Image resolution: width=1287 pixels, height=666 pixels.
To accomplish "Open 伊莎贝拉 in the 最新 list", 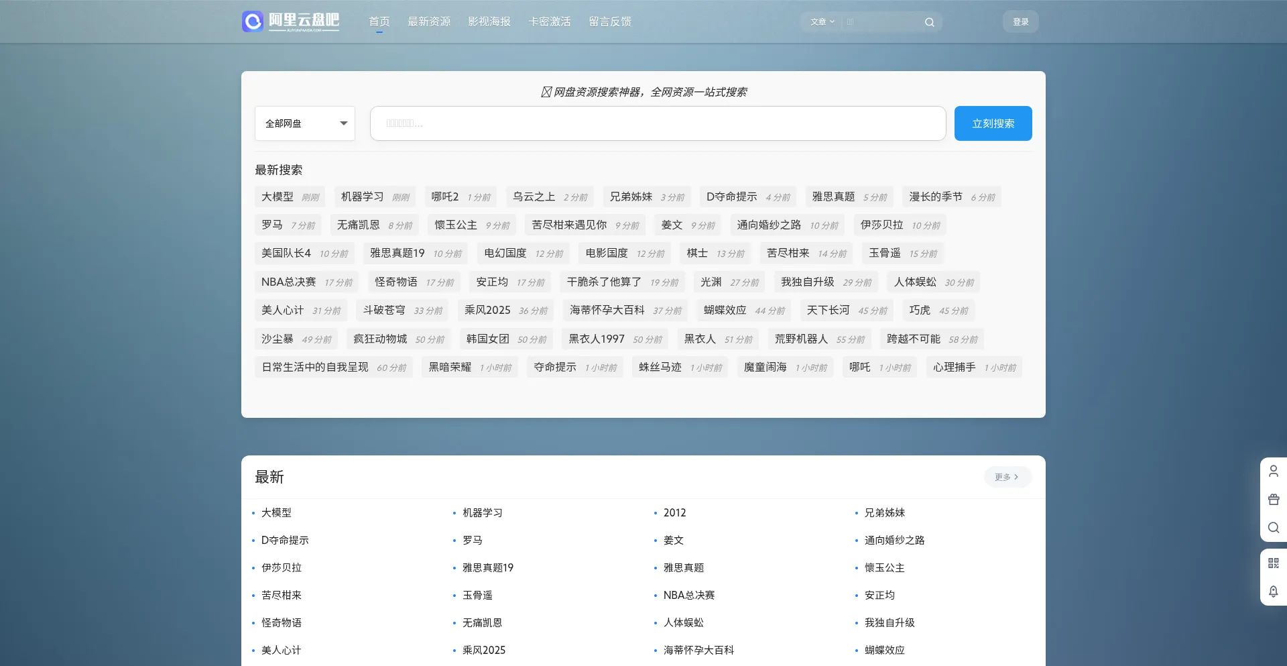I will click(x=282, y=567).
